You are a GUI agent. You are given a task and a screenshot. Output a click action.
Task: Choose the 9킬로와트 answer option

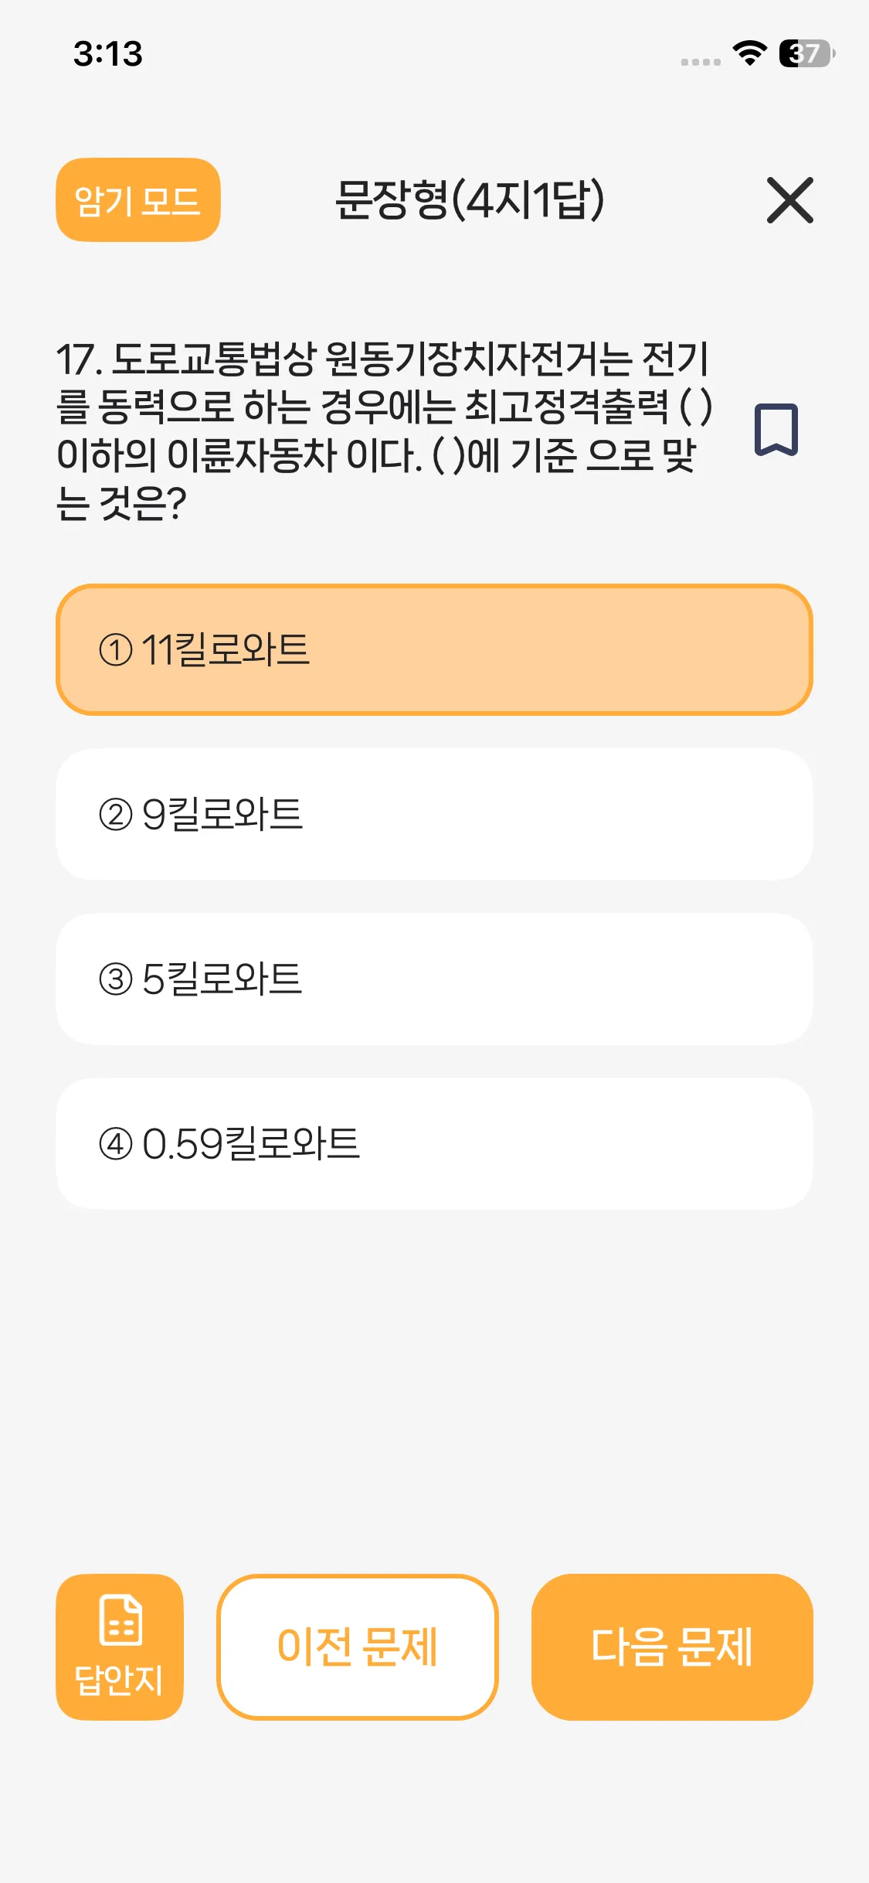434,815
